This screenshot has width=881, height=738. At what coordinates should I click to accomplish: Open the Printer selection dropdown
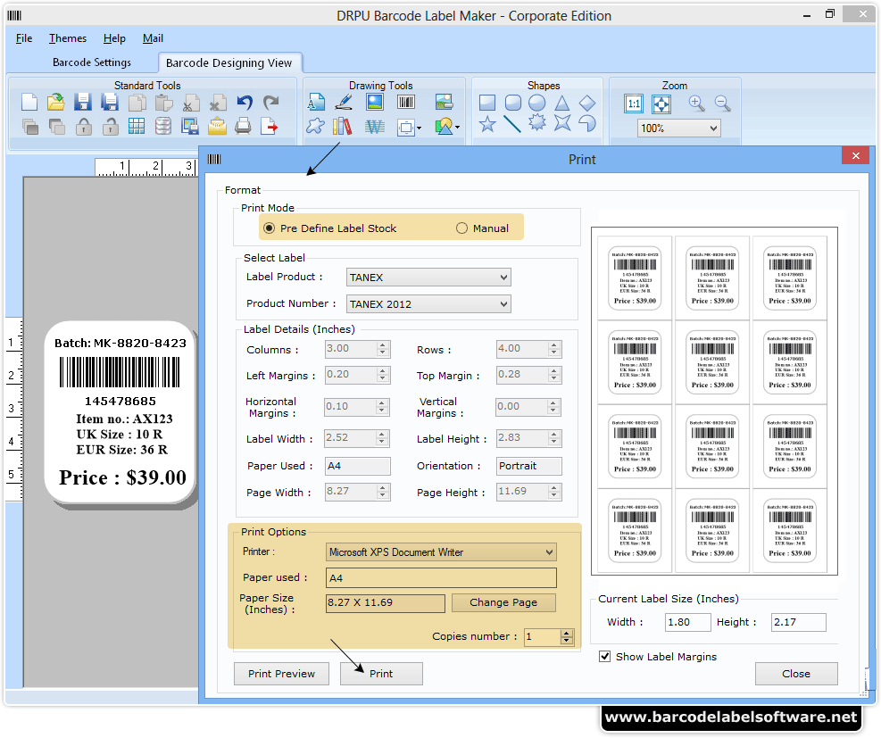pyautogui.click(x=440, y=552)
